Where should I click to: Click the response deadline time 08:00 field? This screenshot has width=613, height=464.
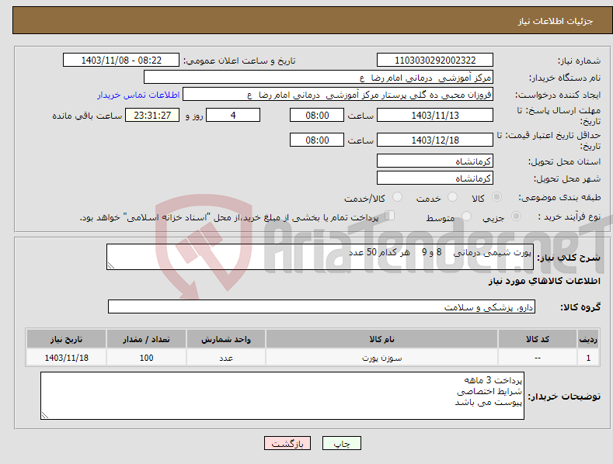pyautogui.click(x=317, y=115)
